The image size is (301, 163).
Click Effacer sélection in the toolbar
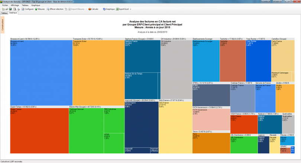(x=55, y=9)
